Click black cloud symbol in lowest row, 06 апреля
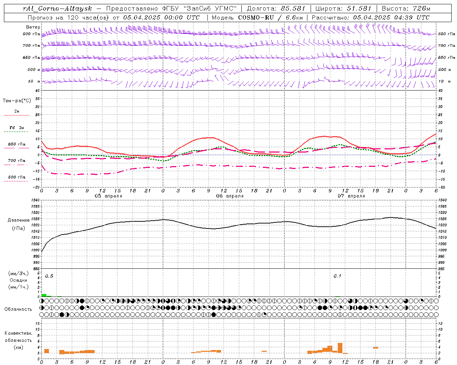 [214, 314]
